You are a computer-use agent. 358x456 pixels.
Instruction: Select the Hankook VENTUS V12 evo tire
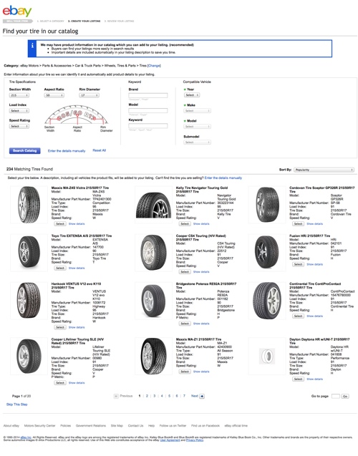click(60, 327)
